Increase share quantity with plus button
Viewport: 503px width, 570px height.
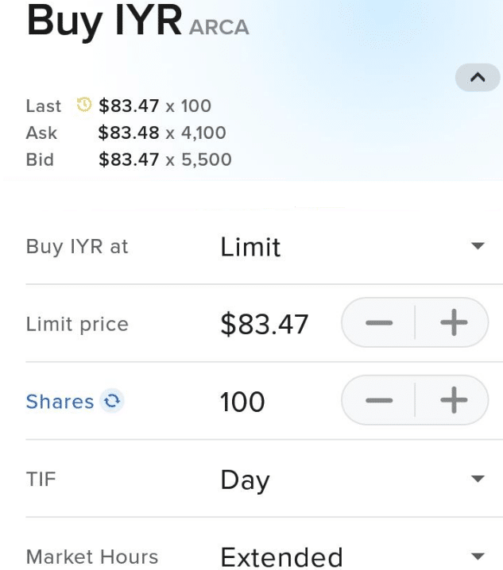[454, 400]
